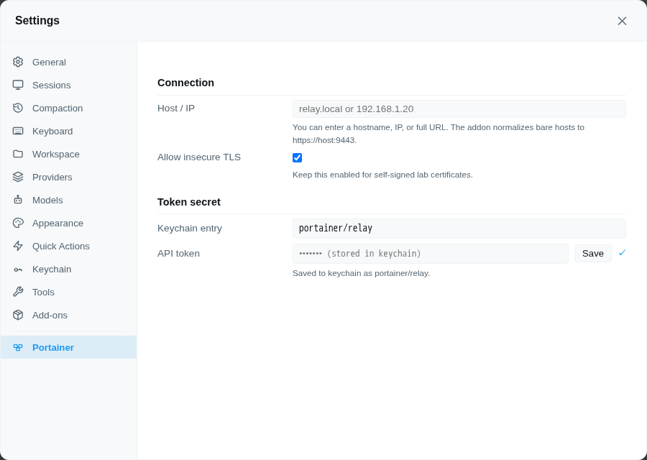Click the Providers layers icon
Screen dimensions: 647x460
(18, 177)
